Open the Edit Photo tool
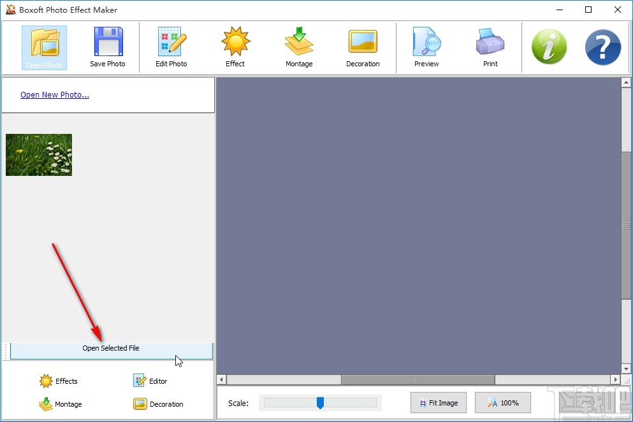 (171, 47)
